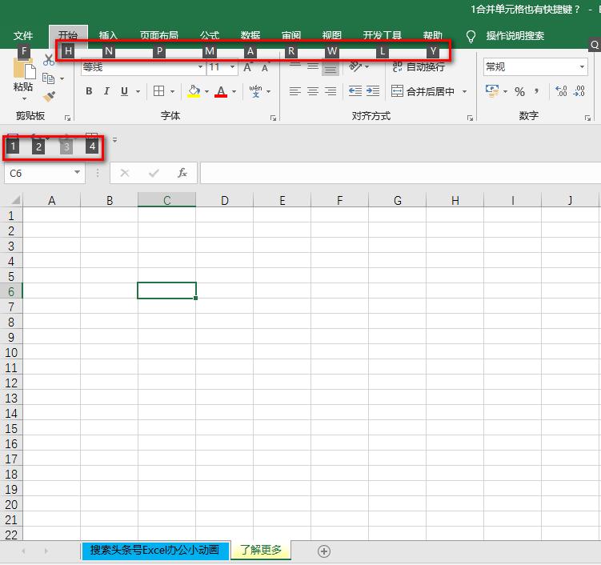This screenshot has width=601, height=565.
Task: Select the 了解更多 sheet tab
Action: click(261, 550)
